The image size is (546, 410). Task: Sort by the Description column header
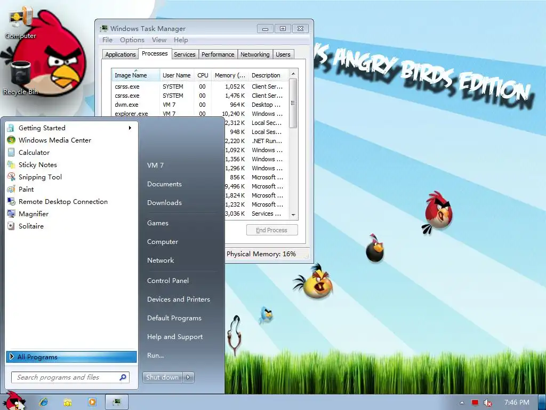tap(269, 75)
